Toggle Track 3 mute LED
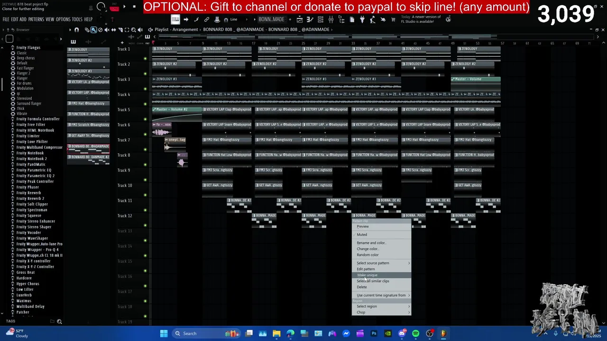Viewport: 607px width, 341px height. point(145,89)
